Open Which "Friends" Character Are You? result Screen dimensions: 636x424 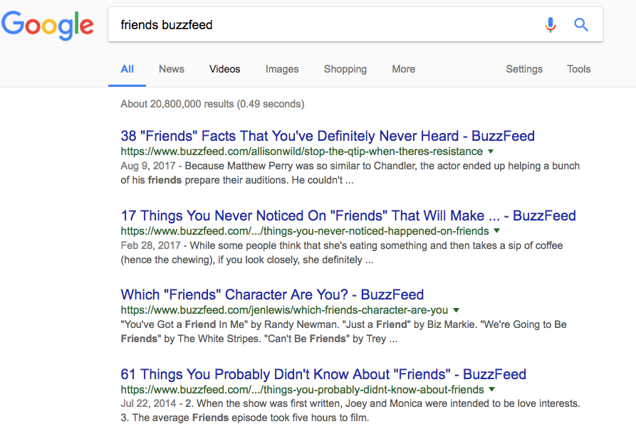[272, 295]
